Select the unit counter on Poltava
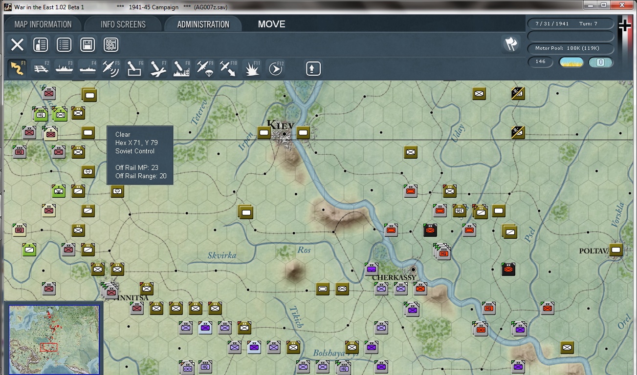Image resolution: width=637 pixels, height=375 pixels. click(616, 250)
